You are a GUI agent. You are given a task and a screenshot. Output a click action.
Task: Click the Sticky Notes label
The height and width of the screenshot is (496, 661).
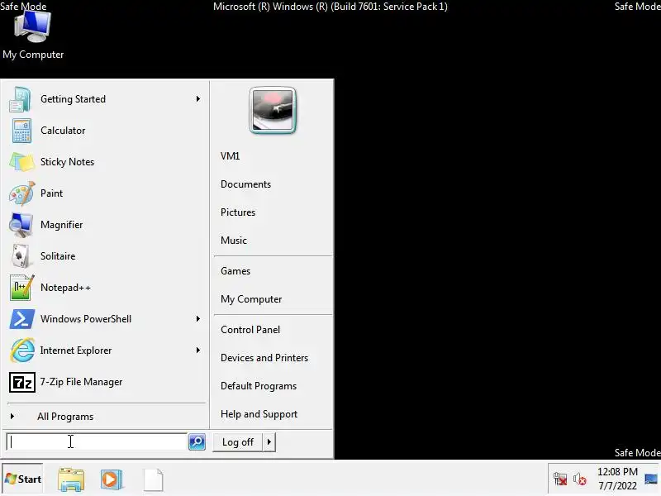coord(67,162)
